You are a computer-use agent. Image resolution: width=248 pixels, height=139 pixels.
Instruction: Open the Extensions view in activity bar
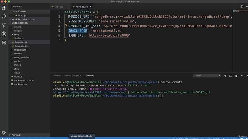(4, 42)
